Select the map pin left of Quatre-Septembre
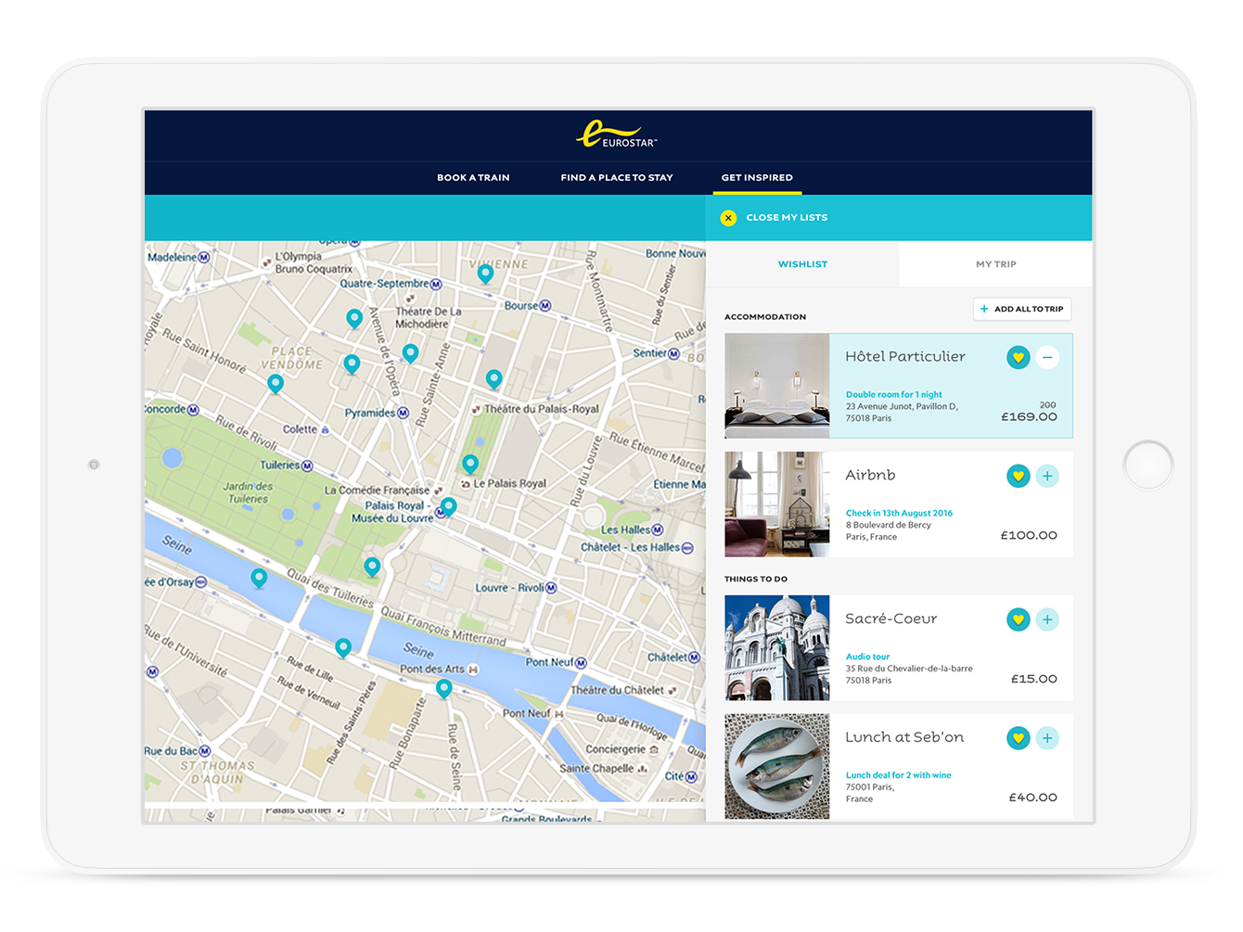 [x=354, y=319]
